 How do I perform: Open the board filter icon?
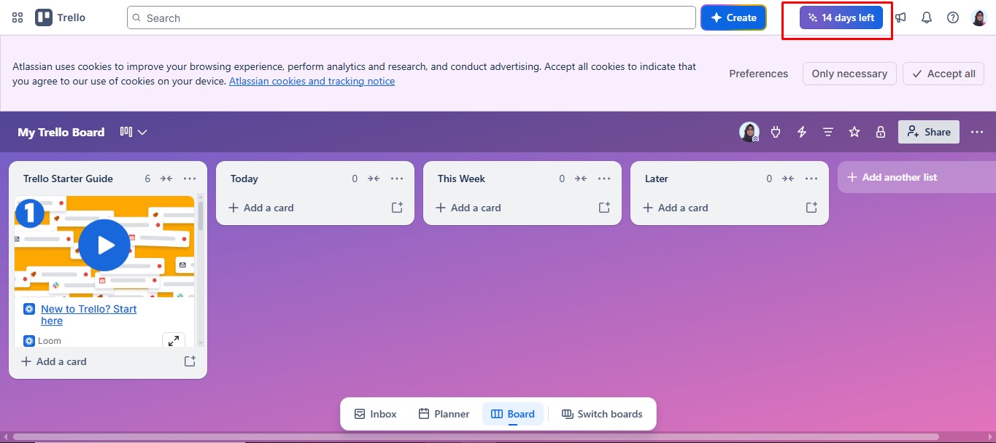tap(828, 132)
